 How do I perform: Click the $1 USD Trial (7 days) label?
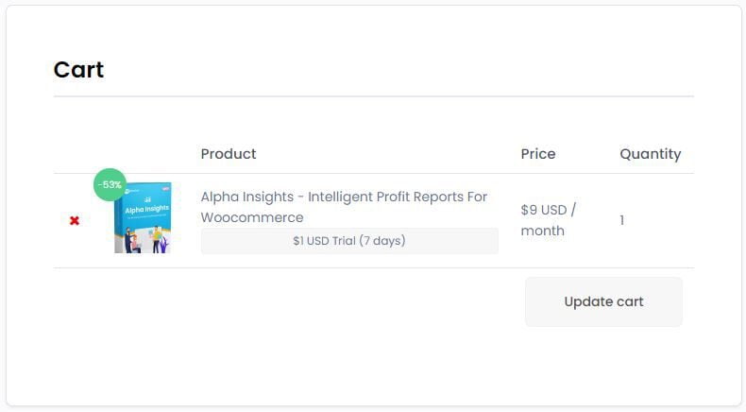pyautogui.click(x=349, y=241)
